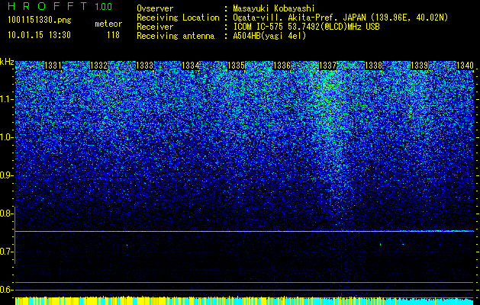Click the 1336 time marker

click(x=282, y=66)
